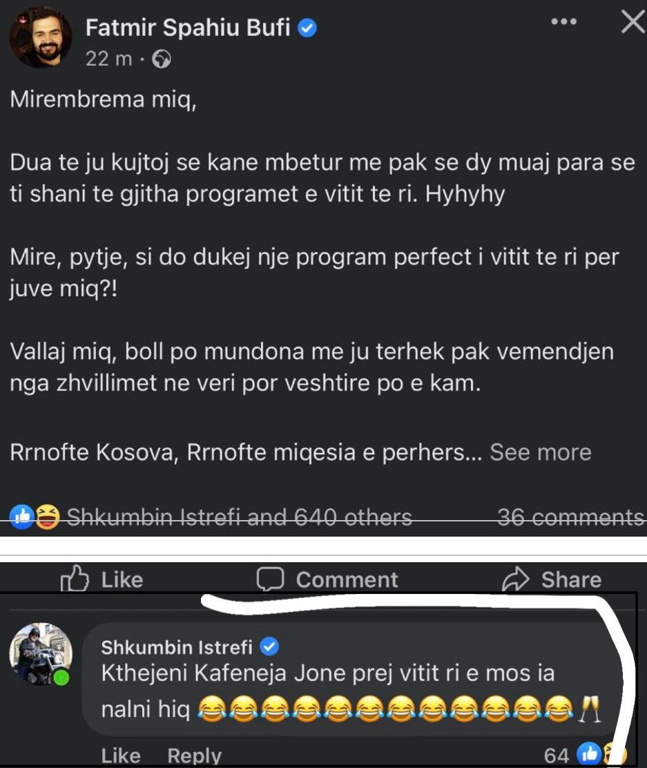Reply to Shkumbin Istrefi's comment
Viewport: 647px width, 768px height.
[x=195, y=756]
